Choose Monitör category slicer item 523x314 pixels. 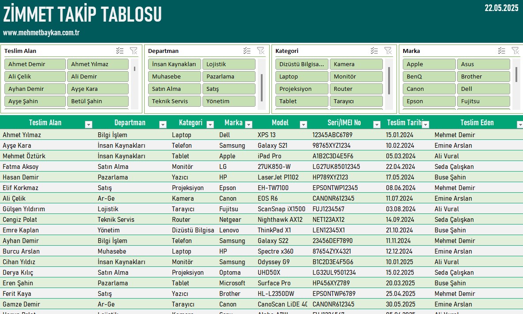(x=356, y=76)
